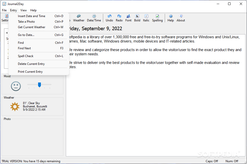The height and width of the screenshot is (164, 247).
Task: Click the Journal2Day app icon in title bar
Action: tap(4, 4)
